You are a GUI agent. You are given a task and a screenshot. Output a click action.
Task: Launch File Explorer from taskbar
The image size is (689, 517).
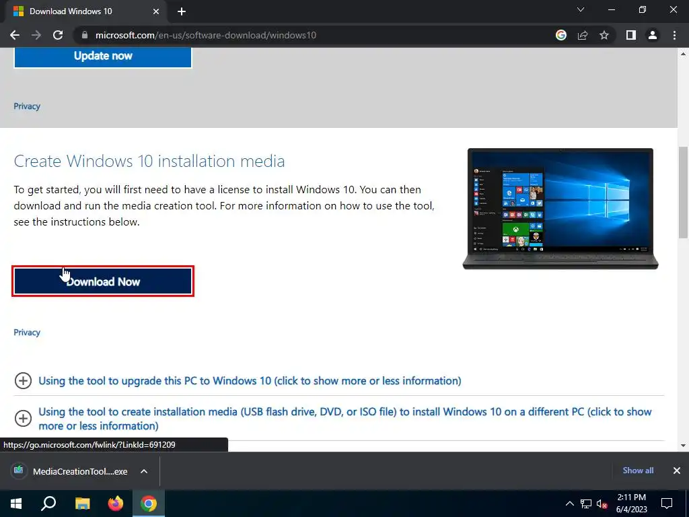[82, 504]
